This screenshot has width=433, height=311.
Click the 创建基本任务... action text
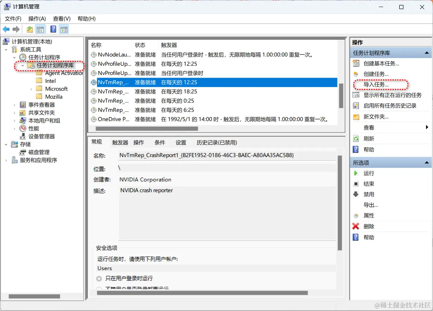pyautogui.click(x=381, y=63)
